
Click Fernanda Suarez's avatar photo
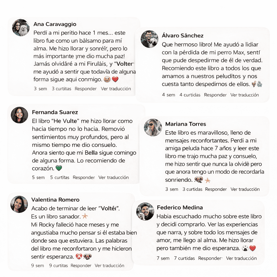pyautogui.click(x=19, y=115)
